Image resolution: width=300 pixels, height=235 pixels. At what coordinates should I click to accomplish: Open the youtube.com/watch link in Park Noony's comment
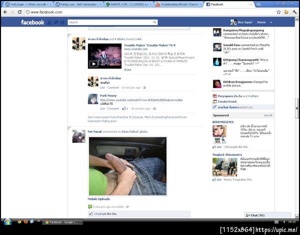141,100
